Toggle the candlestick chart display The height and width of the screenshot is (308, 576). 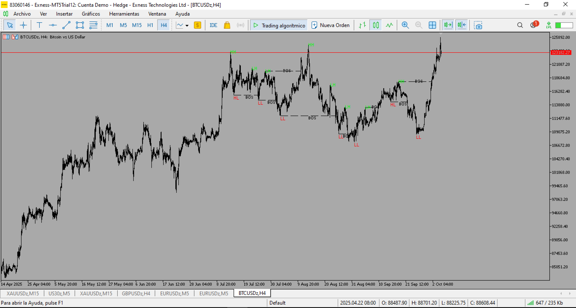click(376, 25)
